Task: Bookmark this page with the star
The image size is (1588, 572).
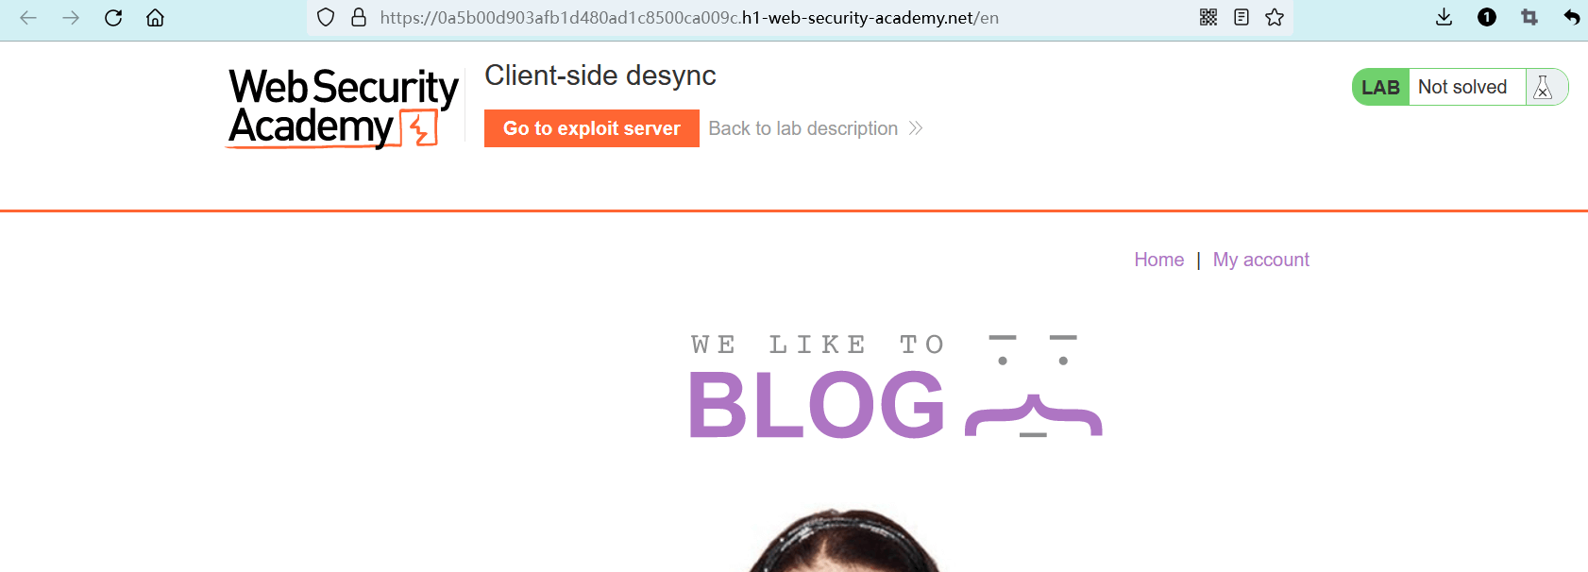Action: click(1275, 17)
